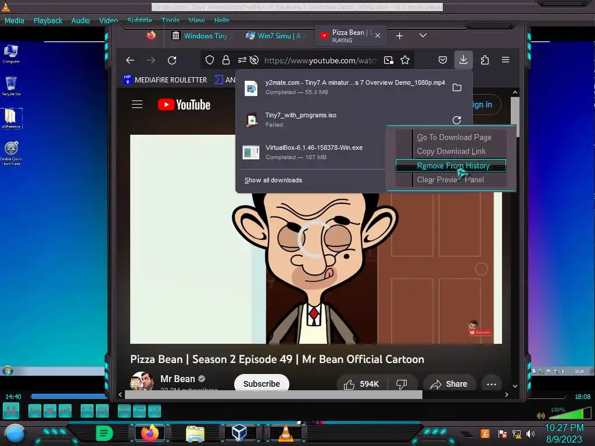Open y2mate Tiny7 mp4 download
595x446 pixels.
coord(343,87)
